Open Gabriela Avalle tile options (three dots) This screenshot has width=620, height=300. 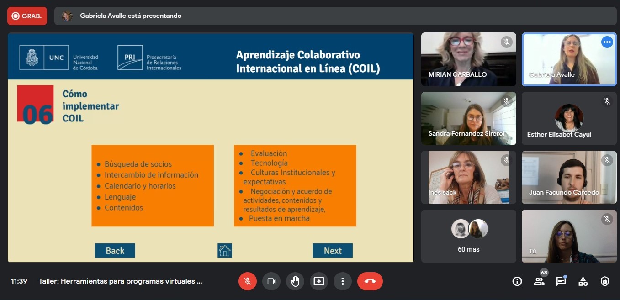pyautogui.click(x=607, y=42)
